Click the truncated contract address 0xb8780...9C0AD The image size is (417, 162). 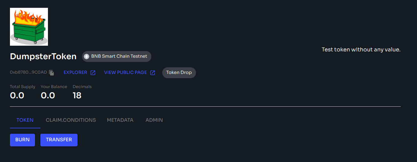(28, 72)
